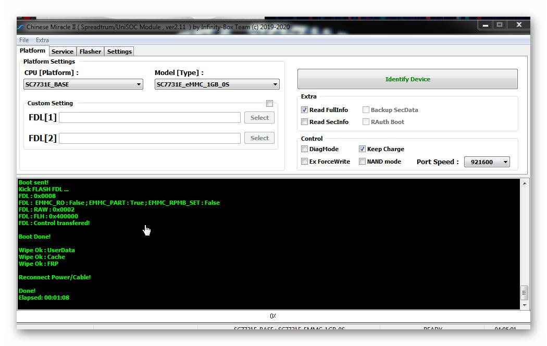Open the Port Speed dropdown
Viewport: 547px width, 346px height.
(487, 162)
